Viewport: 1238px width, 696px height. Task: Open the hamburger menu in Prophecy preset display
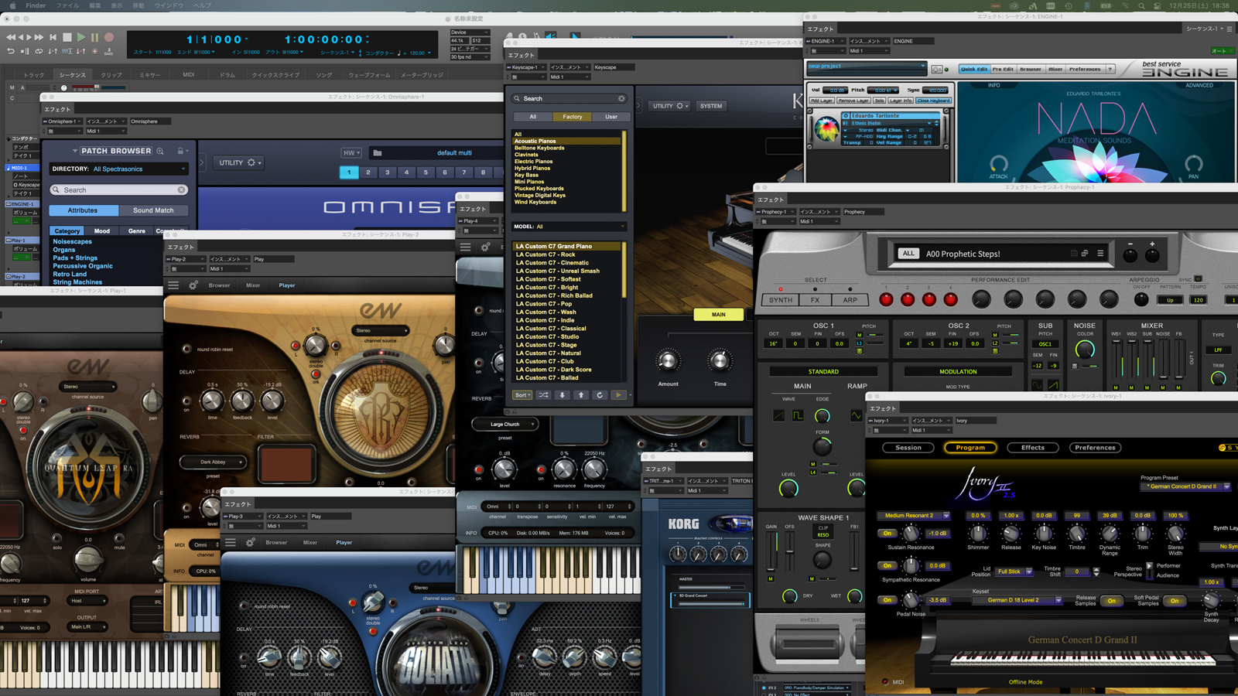coord(1100,254)
